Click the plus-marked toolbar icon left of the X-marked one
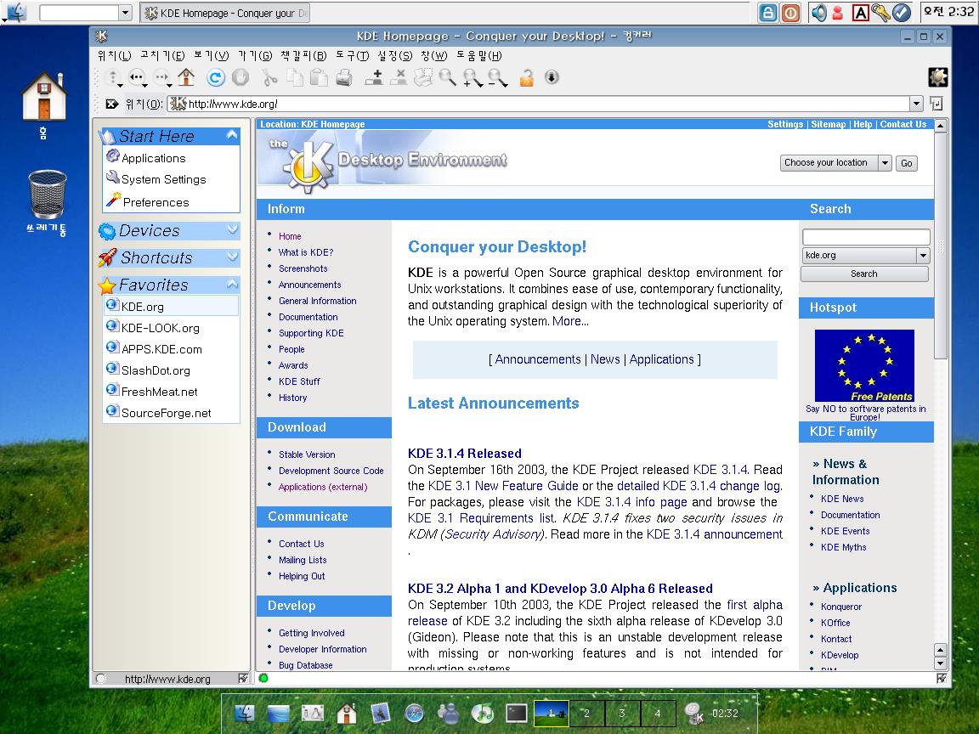The height and width of the screenshot is (734, 979). [373, 77]
